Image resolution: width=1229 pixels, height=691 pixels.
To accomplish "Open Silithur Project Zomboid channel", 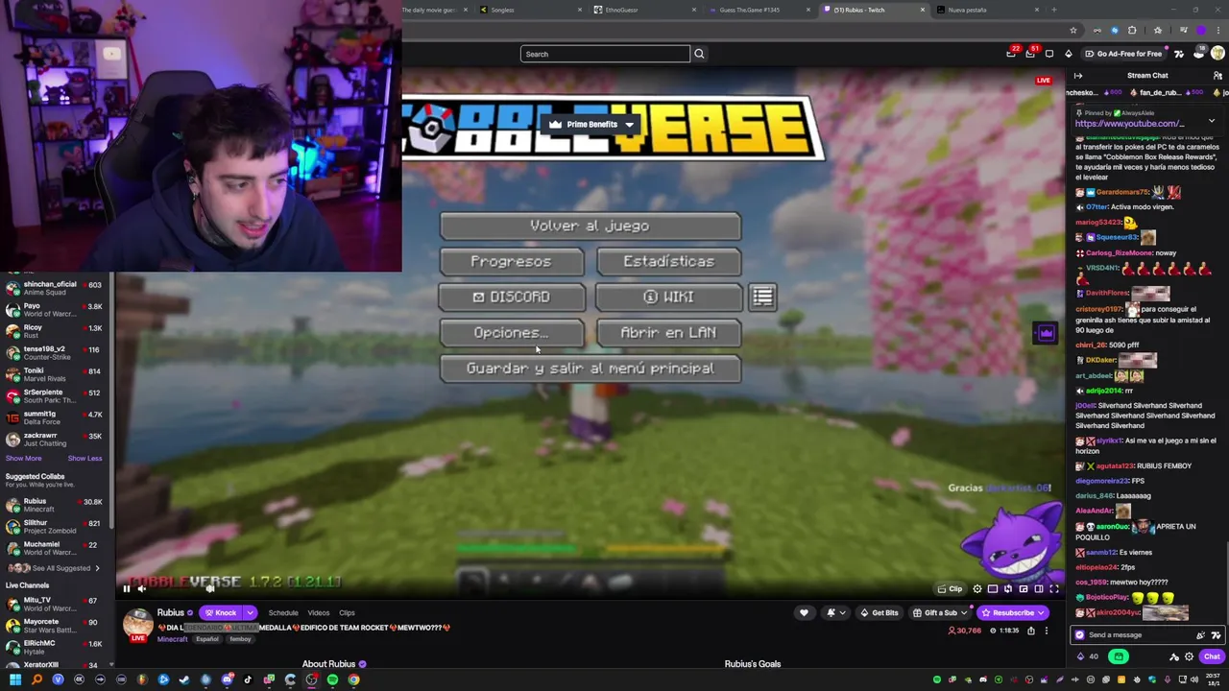I will [56, 527].
